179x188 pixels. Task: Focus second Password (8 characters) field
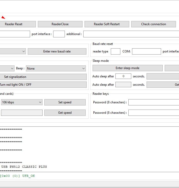(154, 113)
